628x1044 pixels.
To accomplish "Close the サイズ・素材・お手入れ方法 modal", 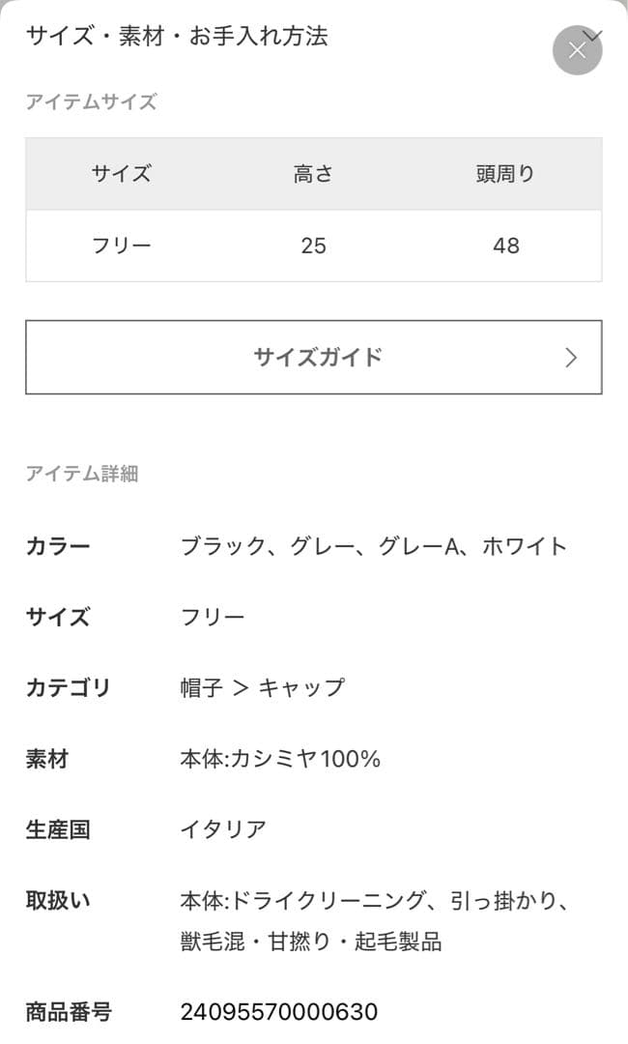I will pyautogui.click(x=577, y=49).
